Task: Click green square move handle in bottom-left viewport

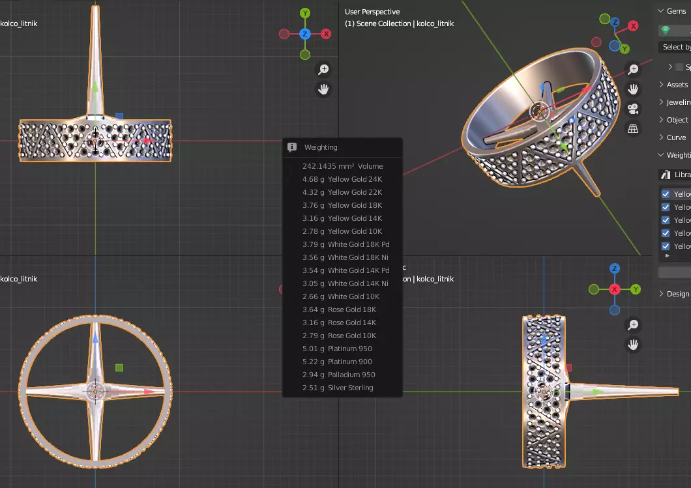Action: [119, 367]
